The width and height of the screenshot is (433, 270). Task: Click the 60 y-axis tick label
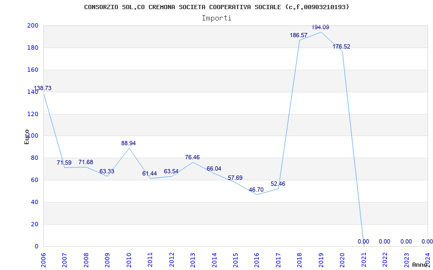click(34, 180)
